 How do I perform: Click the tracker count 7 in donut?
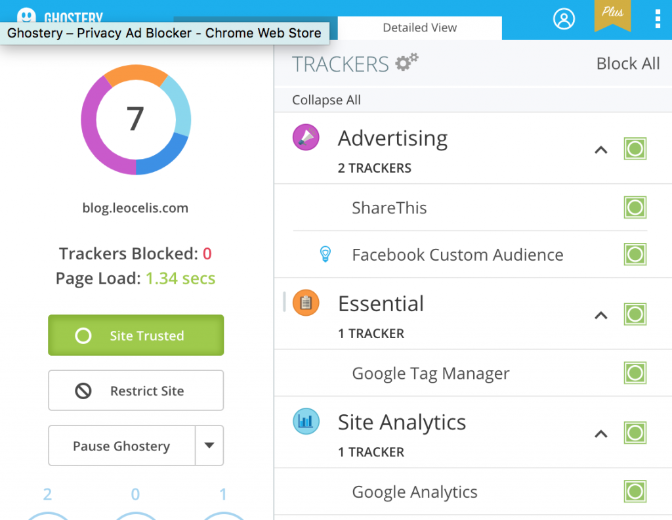(x=135, y=119)
